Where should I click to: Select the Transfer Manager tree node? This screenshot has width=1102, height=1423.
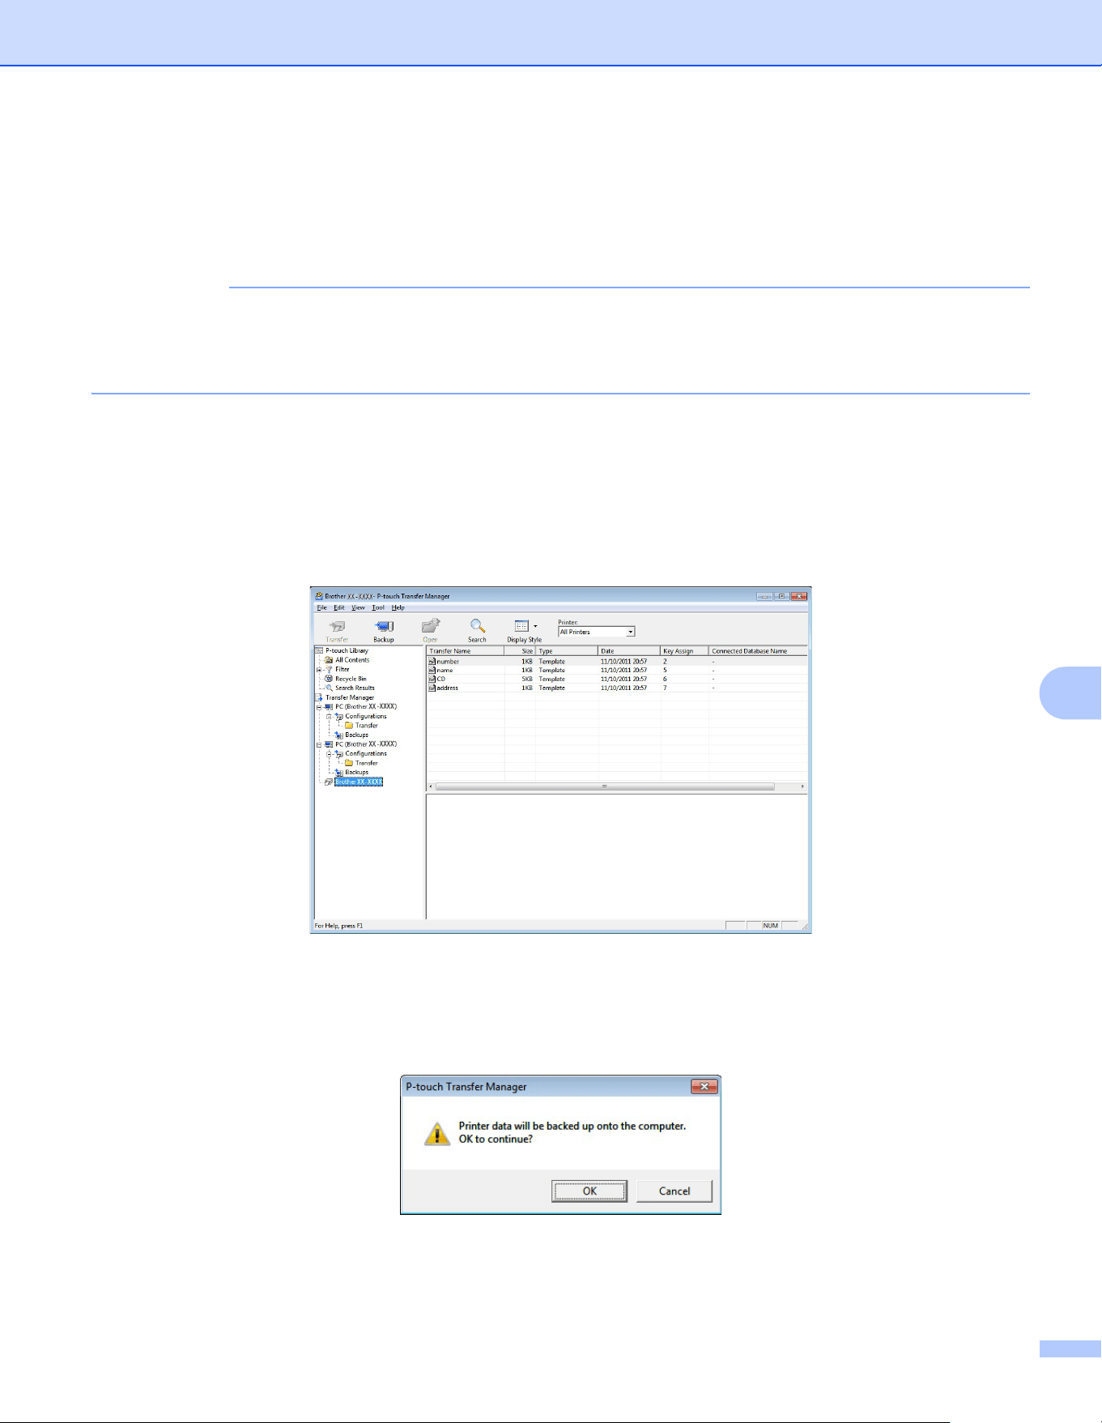pos(350,697)
